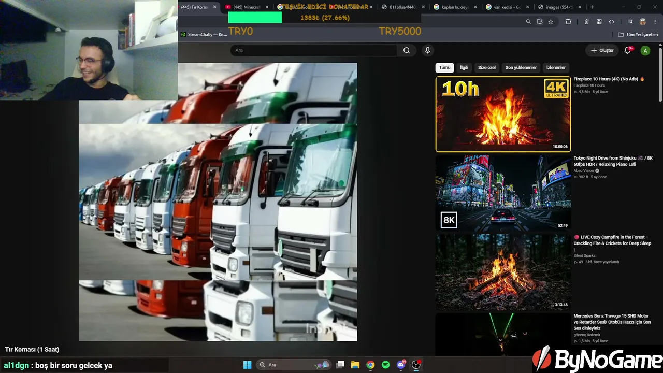
Task: Select the Son yüklenenler filter chip
Action: pos(521,67)
